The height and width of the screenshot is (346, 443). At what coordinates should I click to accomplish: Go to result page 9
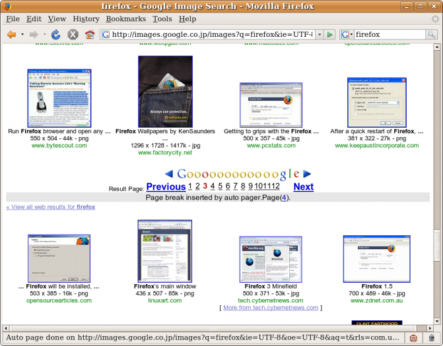point(251,186)
